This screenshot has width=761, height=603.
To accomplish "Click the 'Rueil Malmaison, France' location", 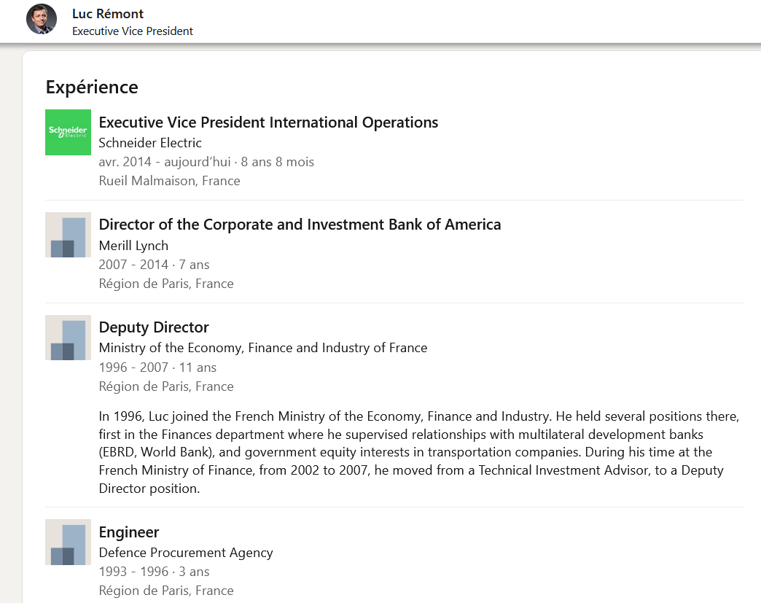I will click(169, 181).
